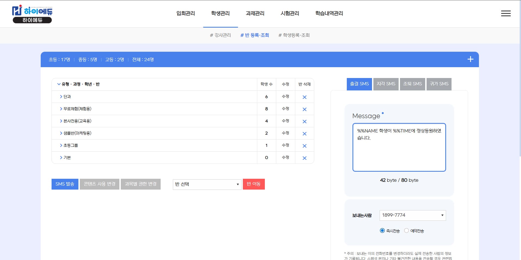The height and width of the screenshot is (260, 521).
Task: Click the red 반 이동 button
Action: (253, 184)
